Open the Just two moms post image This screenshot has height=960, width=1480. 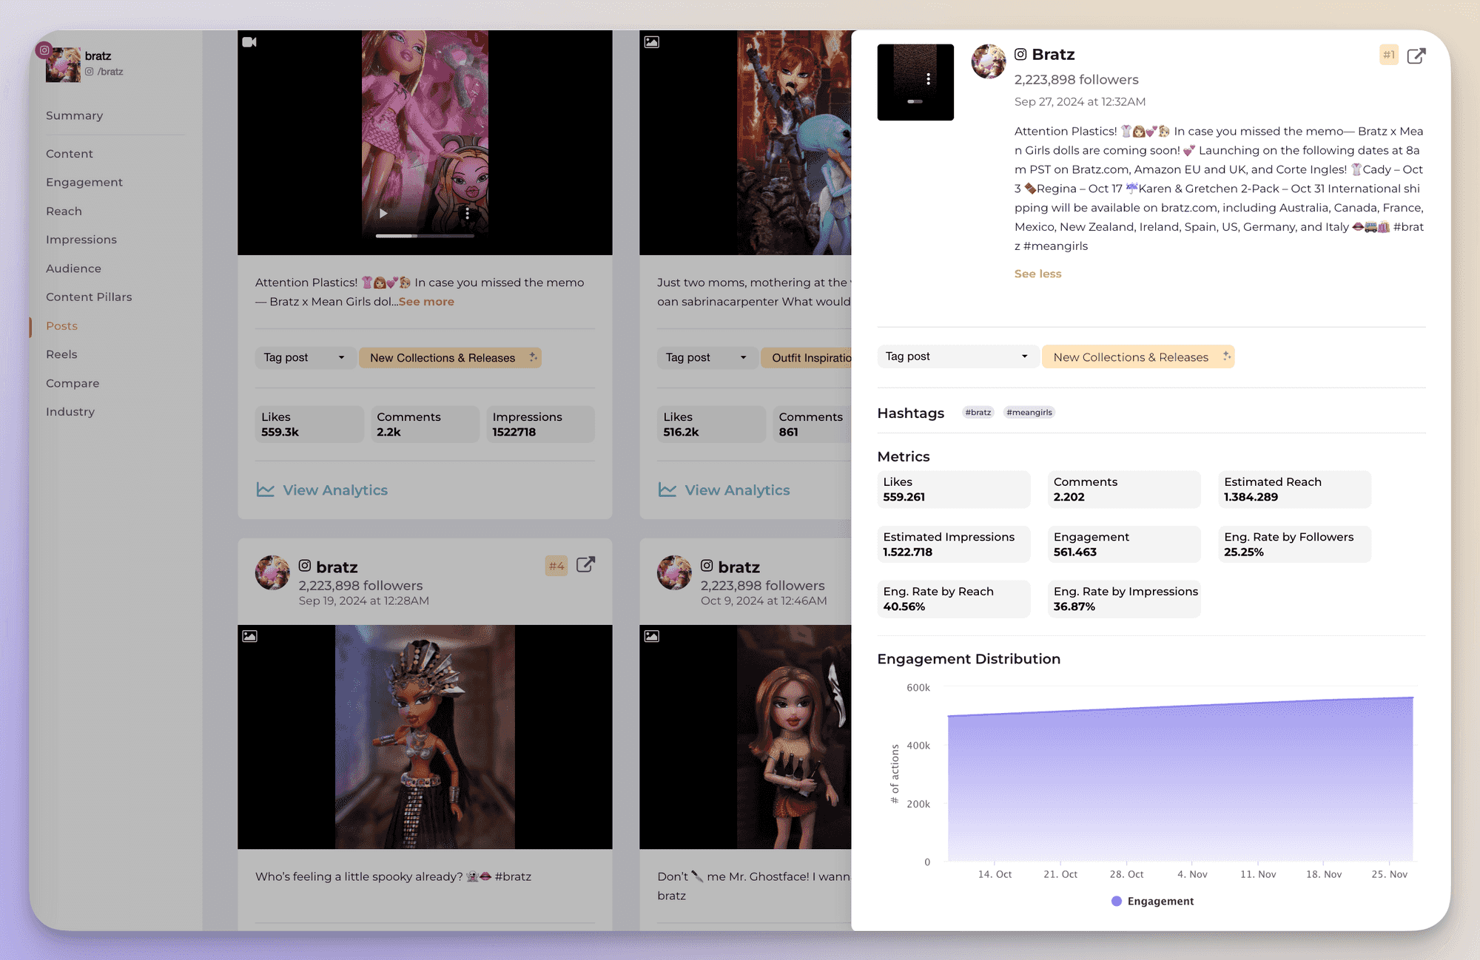[745, 143]
